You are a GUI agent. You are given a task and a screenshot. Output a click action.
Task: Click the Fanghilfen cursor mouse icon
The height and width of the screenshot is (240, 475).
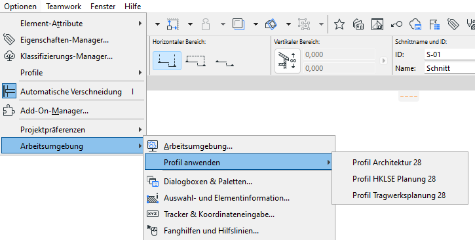pos(153,230)
